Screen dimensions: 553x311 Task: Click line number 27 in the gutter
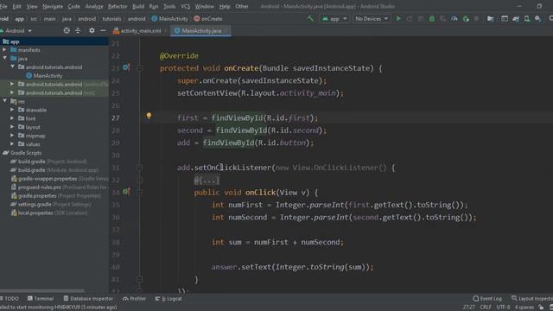tap(116, 117)
